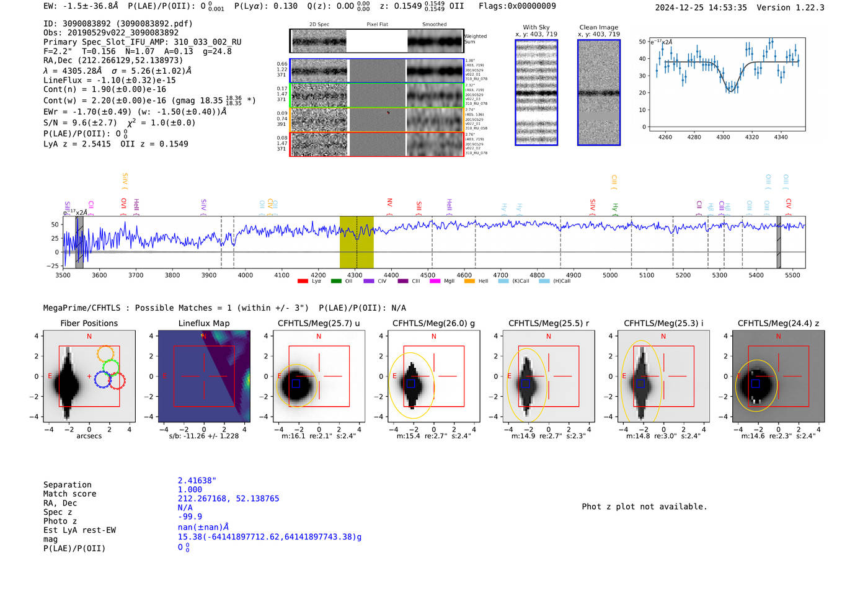Click the CFHTLS u-band cutout image
Viewport: 868px width, 591px height.
pyautogui.click(x=319, y=376)
